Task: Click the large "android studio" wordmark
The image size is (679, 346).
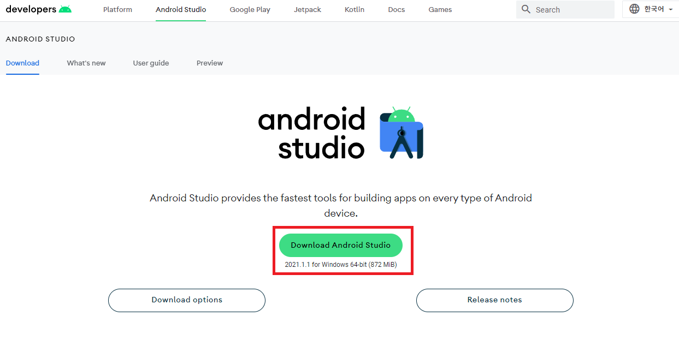Action: click(311, 133)
